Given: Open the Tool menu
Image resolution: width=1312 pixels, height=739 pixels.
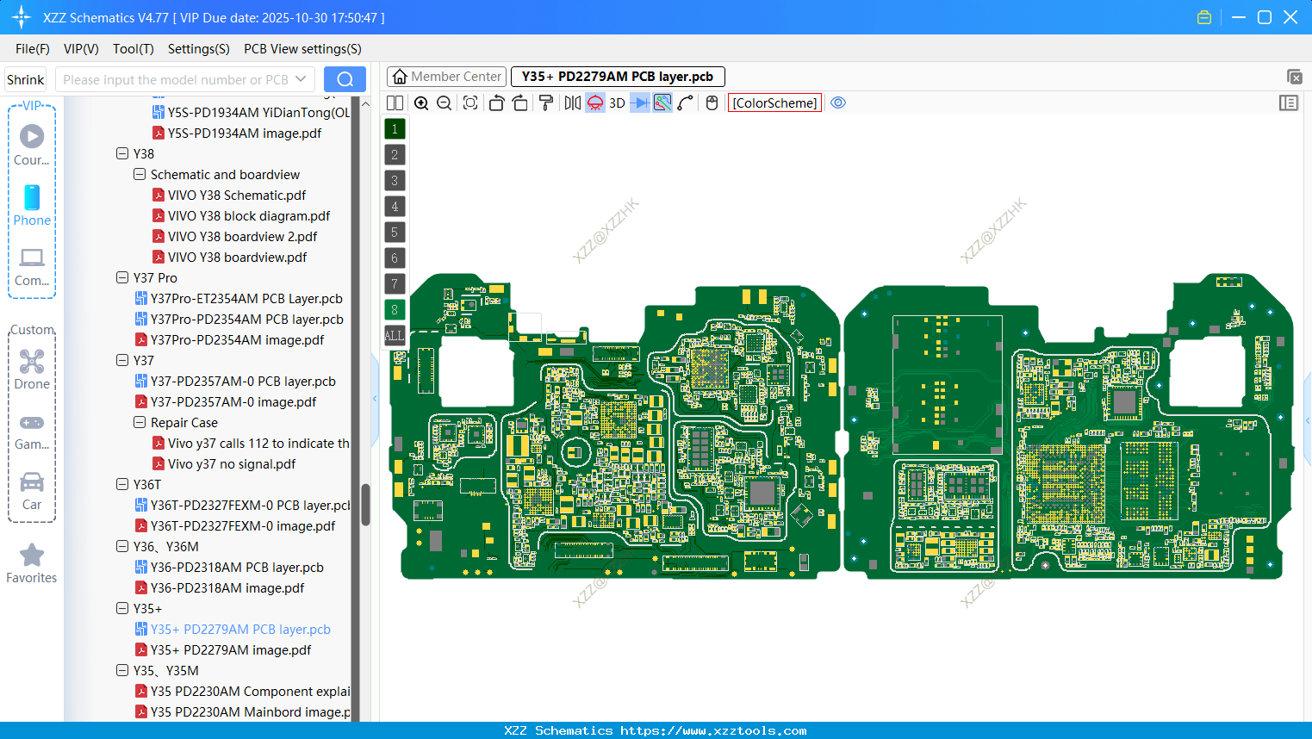Looking at the screenshot, I should click(x=133, y=49).
